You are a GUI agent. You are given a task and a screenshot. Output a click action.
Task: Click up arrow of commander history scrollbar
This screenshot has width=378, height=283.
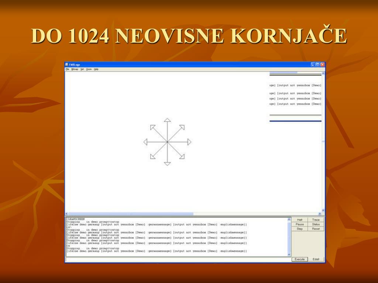[289, 220]
